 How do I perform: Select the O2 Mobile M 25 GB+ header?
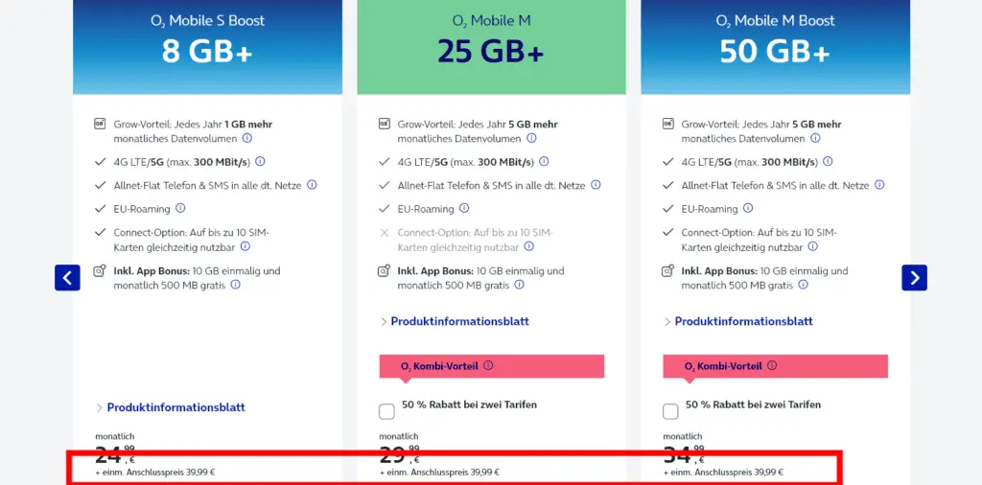tap(491, 46)
